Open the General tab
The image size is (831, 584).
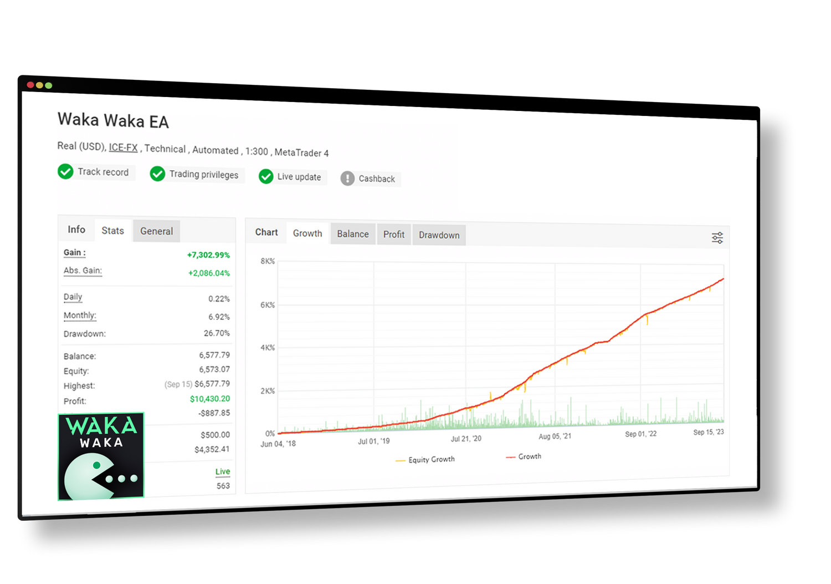coord(156,231)
